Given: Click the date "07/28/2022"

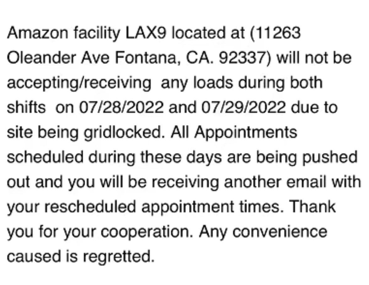Looking at the screenshot, I should [121, 107].
